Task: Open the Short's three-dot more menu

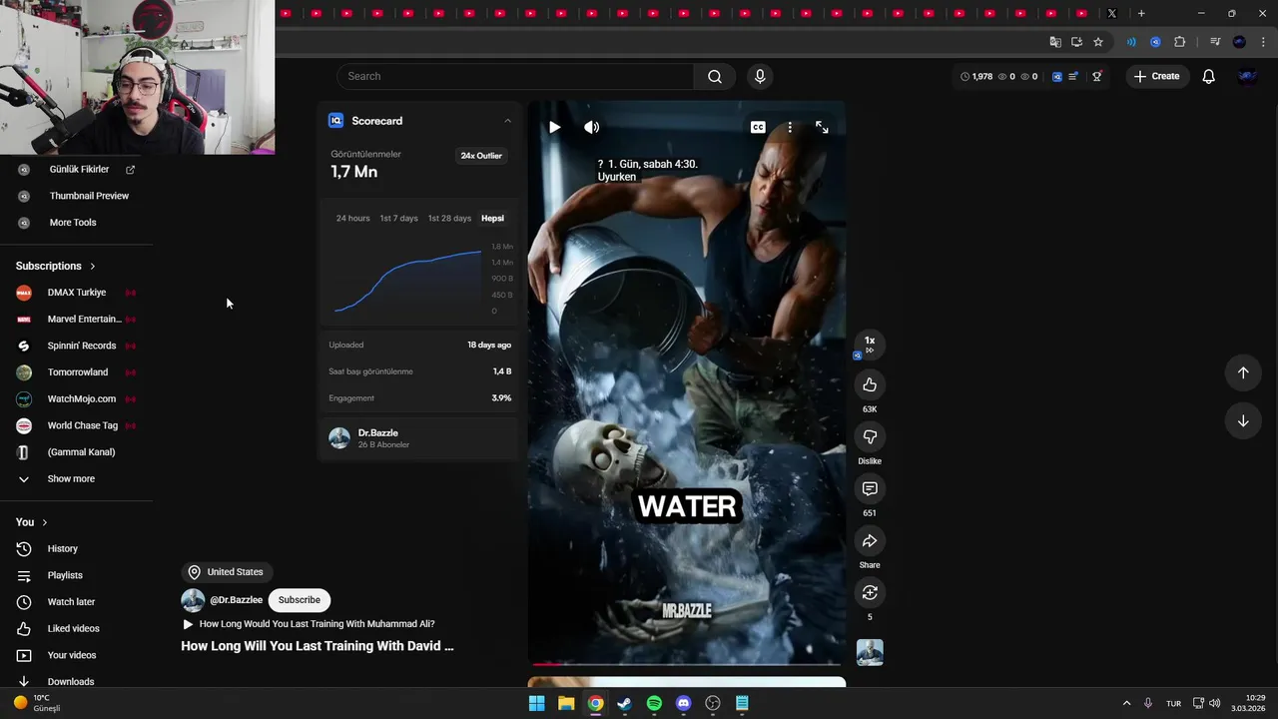Action: tap(790, 127)
